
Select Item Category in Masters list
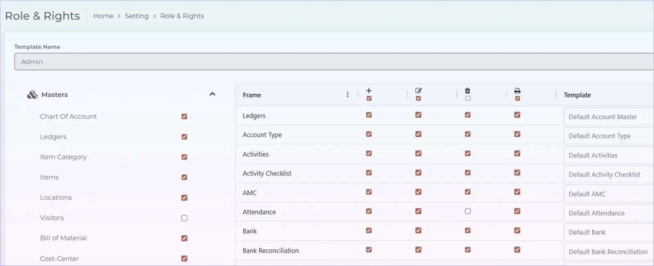63,157
